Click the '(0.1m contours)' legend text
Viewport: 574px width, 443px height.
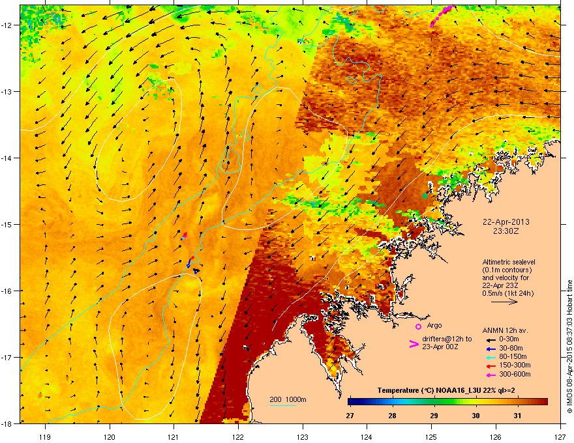[x=507, y=270]
